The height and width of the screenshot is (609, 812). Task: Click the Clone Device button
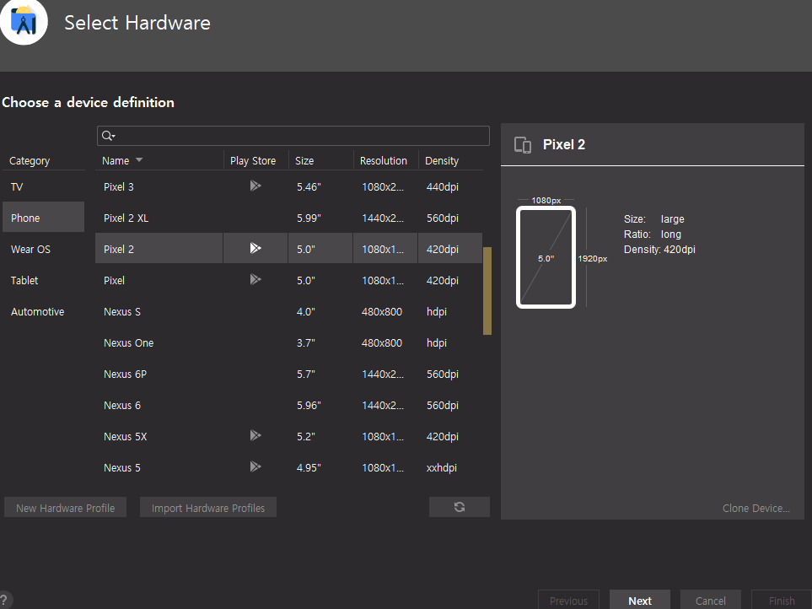(x=756, y=508)
